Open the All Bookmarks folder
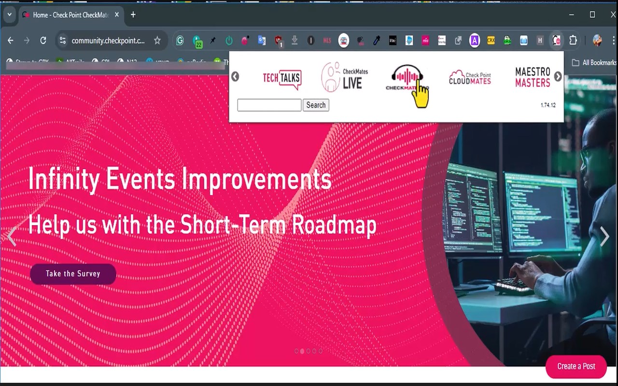Viewport: 618px width, 386px height. click(594, 62)
